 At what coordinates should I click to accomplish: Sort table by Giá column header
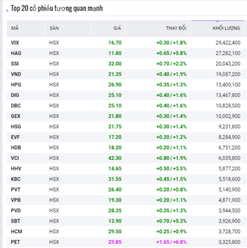point(117,28)
